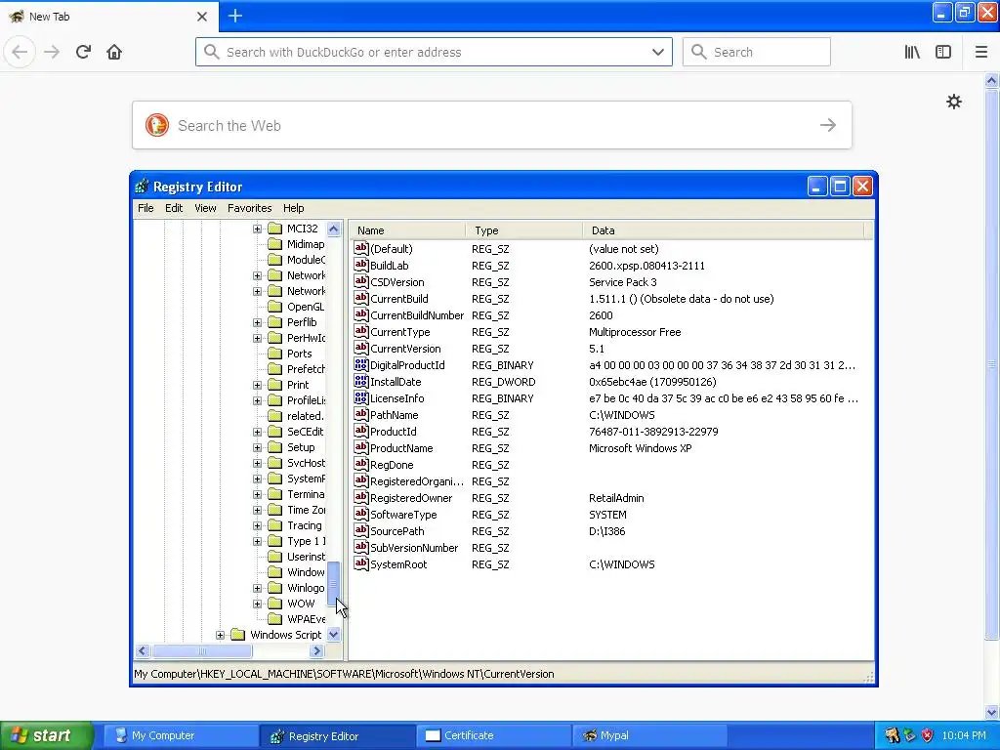The height and width of the screenshot is (750, 1000).
Task: Expand the Windows Script key
Action: click(x=220, y=635)
